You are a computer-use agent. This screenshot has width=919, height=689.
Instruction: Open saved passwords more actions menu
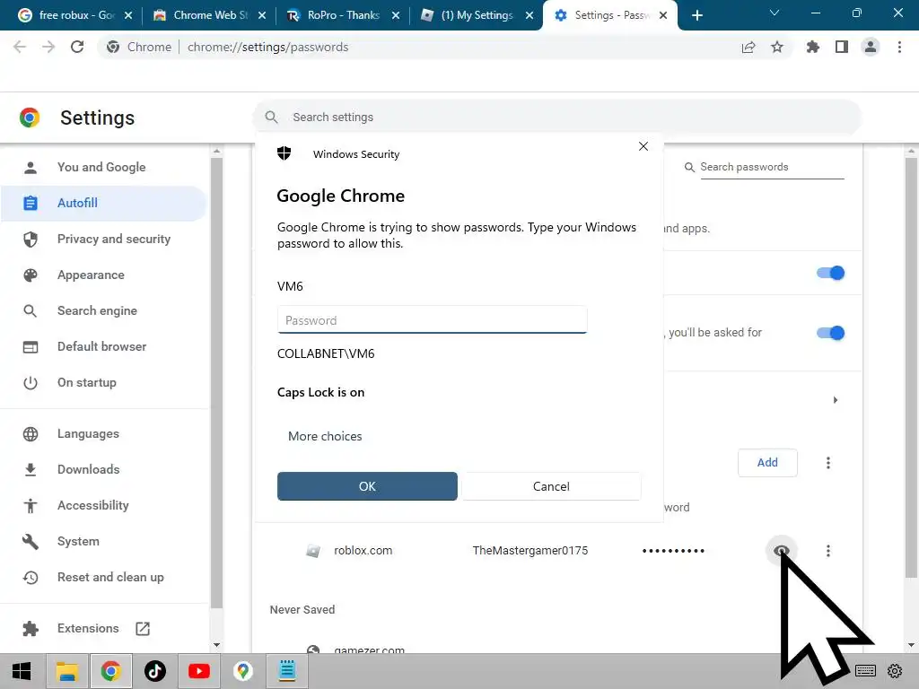click(828, 463)
